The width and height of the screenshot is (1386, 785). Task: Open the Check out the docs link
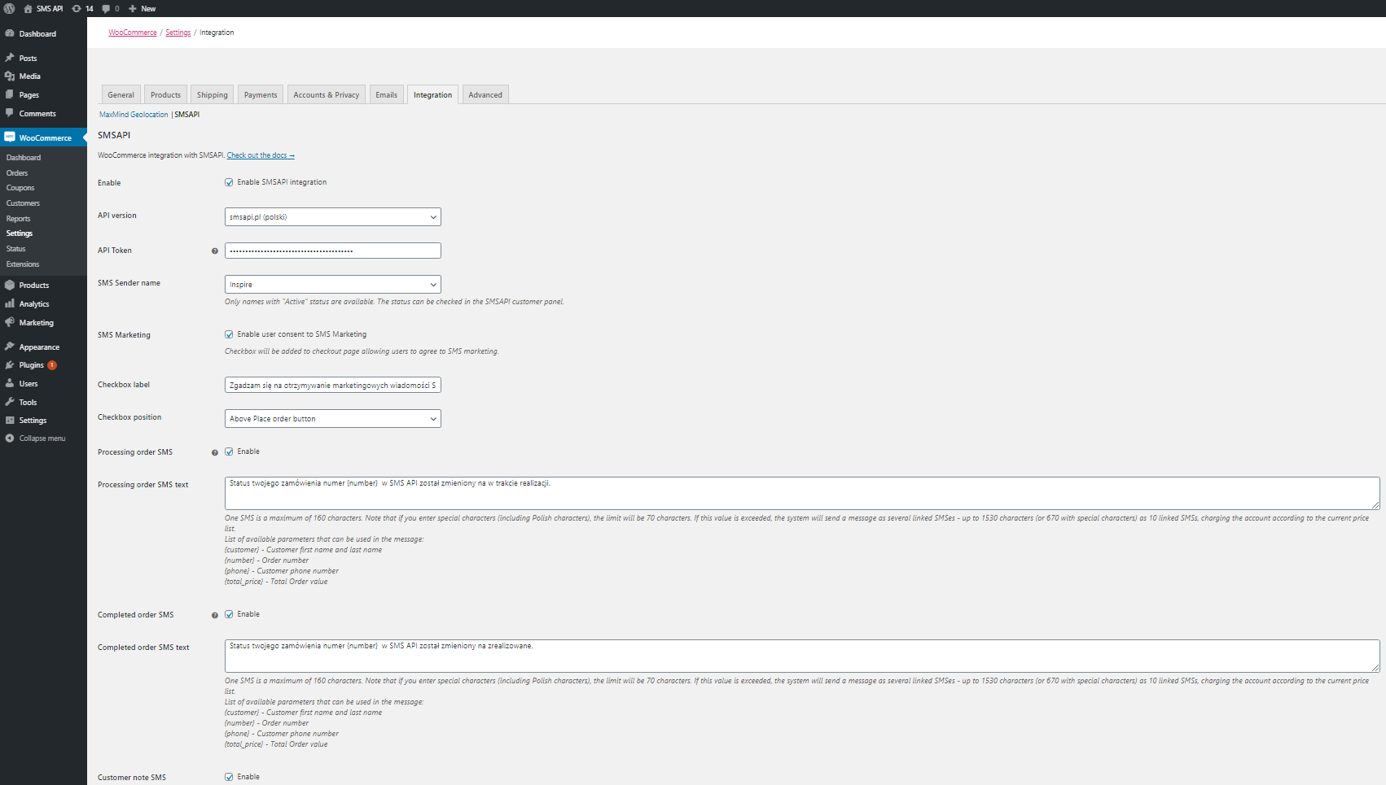tap(261, 155)
